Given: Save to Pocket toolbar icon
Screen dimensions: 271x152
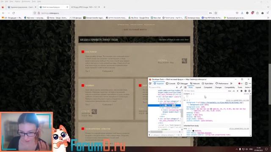Looking at the screenshot, I should [237, 13].
